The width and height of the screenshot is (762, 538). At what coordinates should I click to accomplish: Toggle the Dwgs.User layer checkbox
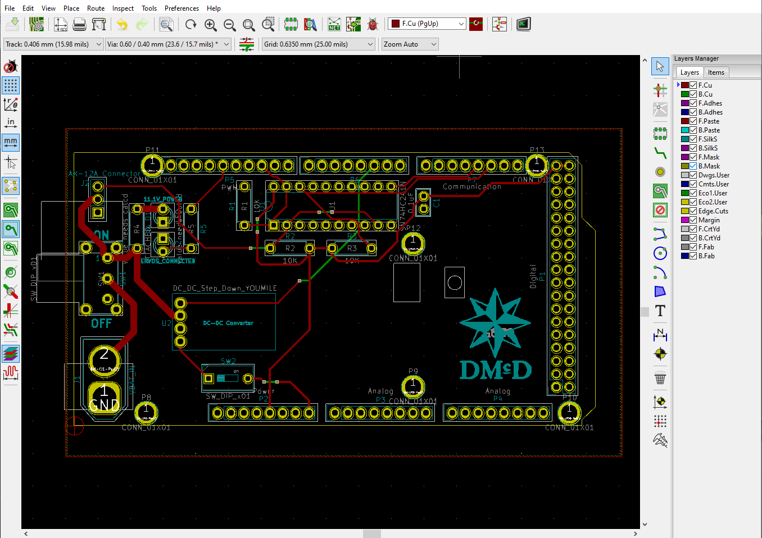[x=693, y=175]
